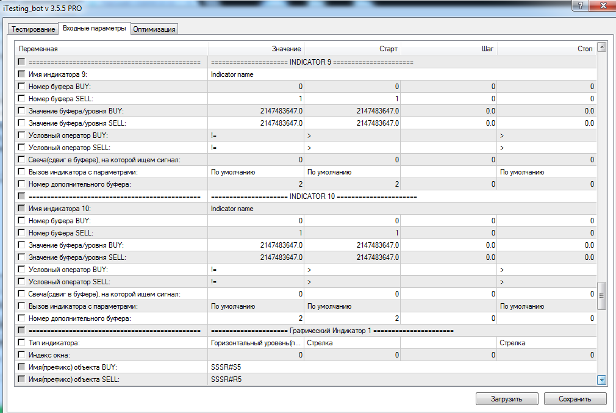
Task: Enable the Имя индикатора 9 checkbox
Action: click(x=22, y=74)
